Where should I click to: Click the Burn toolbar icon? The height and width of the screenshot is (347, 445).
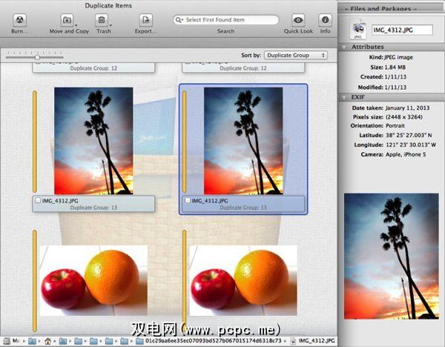coord(21,20)
